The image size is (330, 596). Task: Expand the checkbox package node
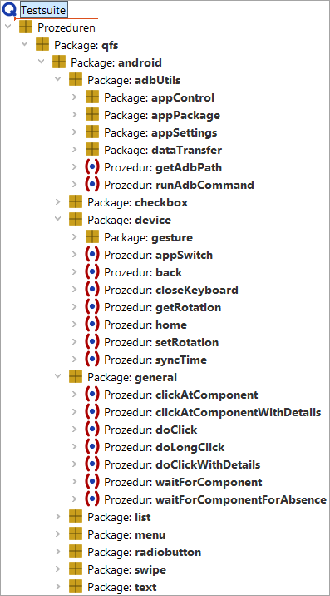pyautogui.click(x=58, y=202)
